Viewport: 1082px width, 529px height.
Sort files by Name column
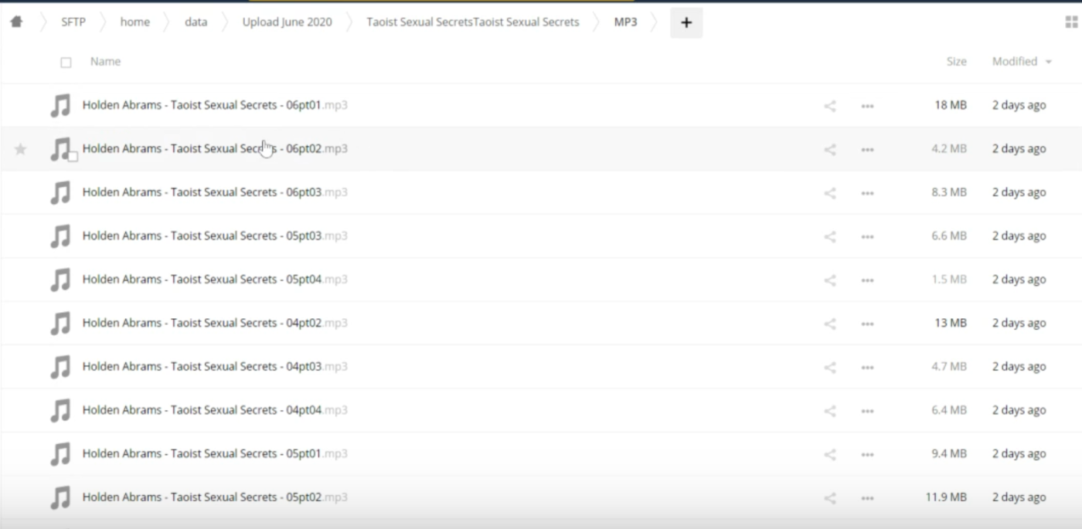pos(105,62)
